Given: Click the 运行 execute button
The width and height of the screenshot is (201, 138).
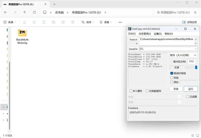Looking at the screenshot, I should (x=191, y=89).
